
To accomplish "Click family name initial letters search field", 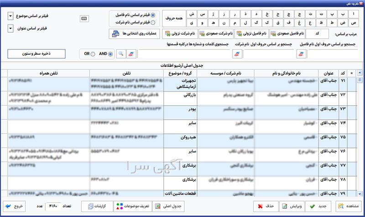I will click(333, 54).
